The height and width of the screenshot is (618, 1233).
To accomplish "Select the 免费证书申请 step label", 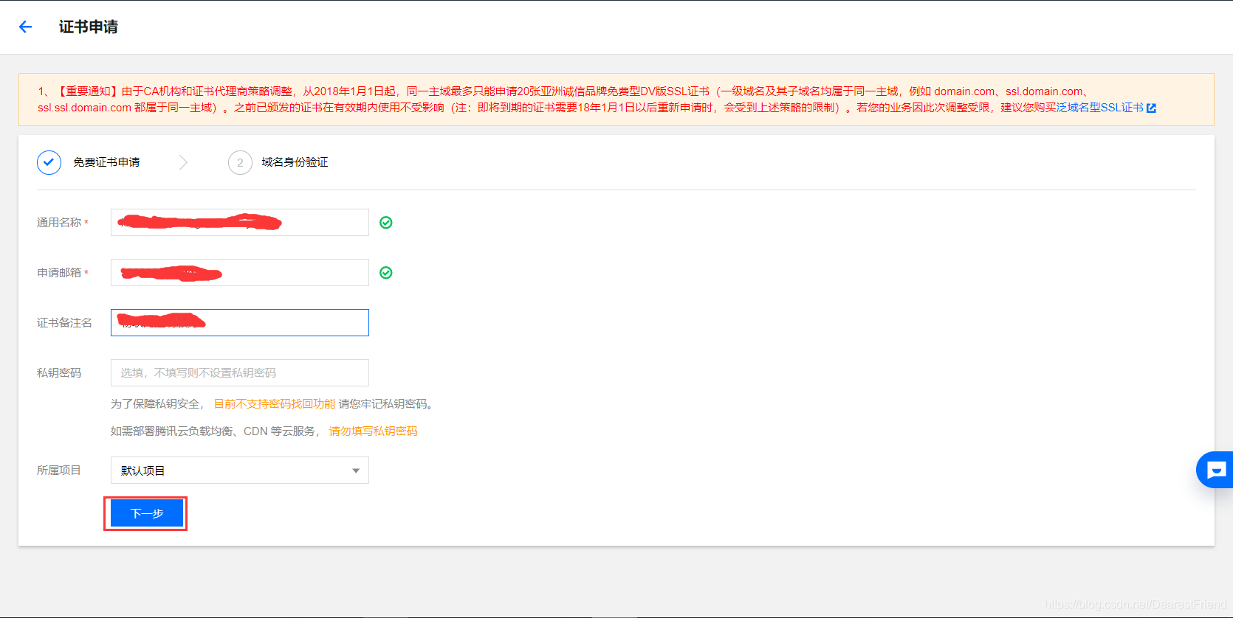I will pos(106,162).
